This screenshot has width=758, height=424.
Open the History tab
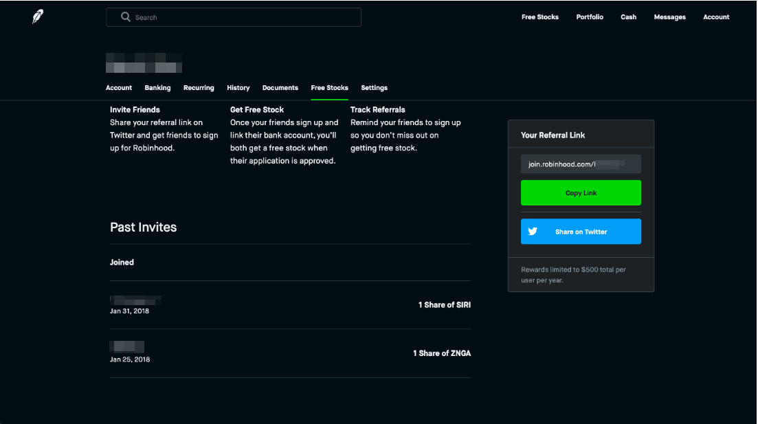click(238, 88)
